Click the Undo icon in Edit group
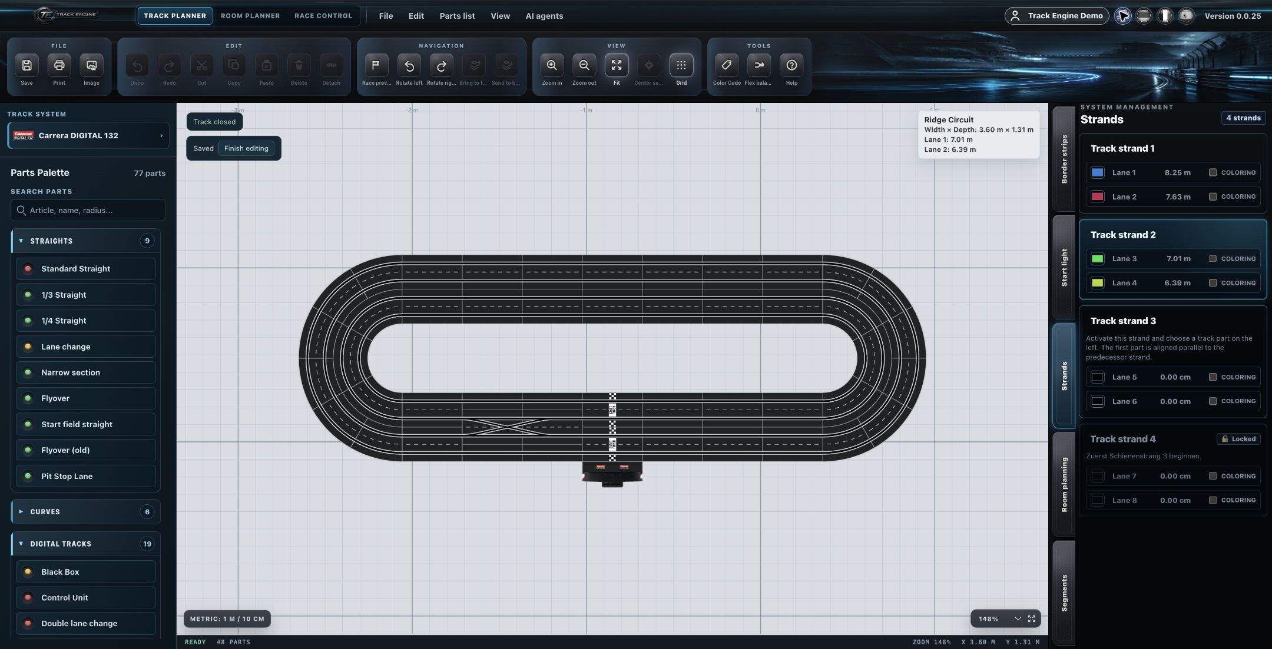 [137, 65]
